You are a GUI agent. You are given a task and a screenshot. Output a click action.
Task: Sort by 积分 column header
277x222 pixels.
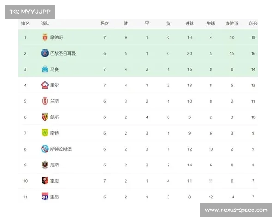click(x=253, y=24)
